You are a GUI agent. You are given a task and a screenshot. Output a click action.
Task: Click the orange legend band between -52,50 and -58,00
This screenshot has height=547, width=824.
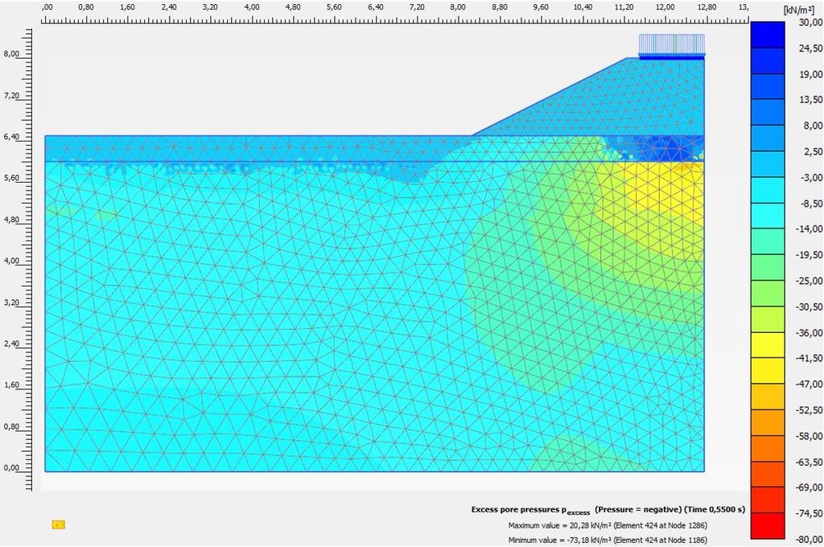(x=767, y=423)
